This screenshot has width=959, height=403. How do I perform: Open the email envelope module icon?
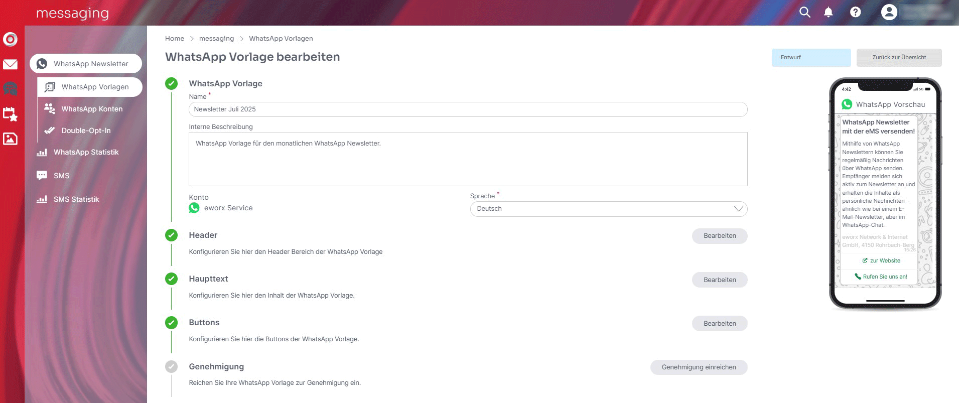[10, 64]
